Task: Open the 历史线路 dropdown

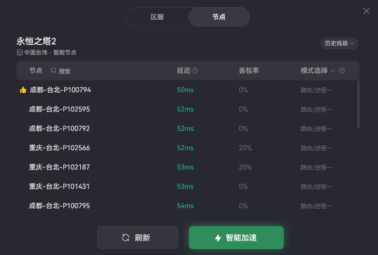Action: coord(339,43)
